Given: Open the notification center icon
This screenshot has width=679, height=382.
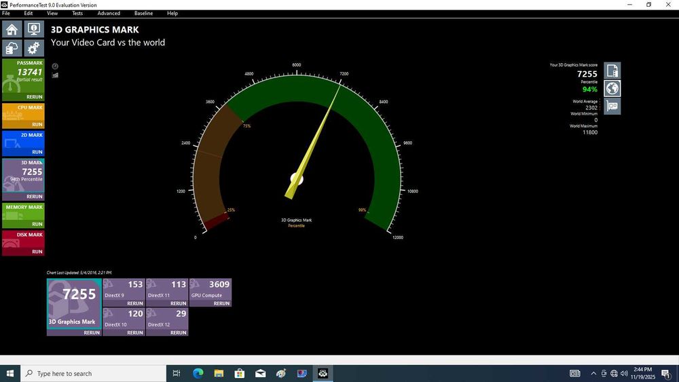Looking at the screenshot, I should click(x=666, y=373).
